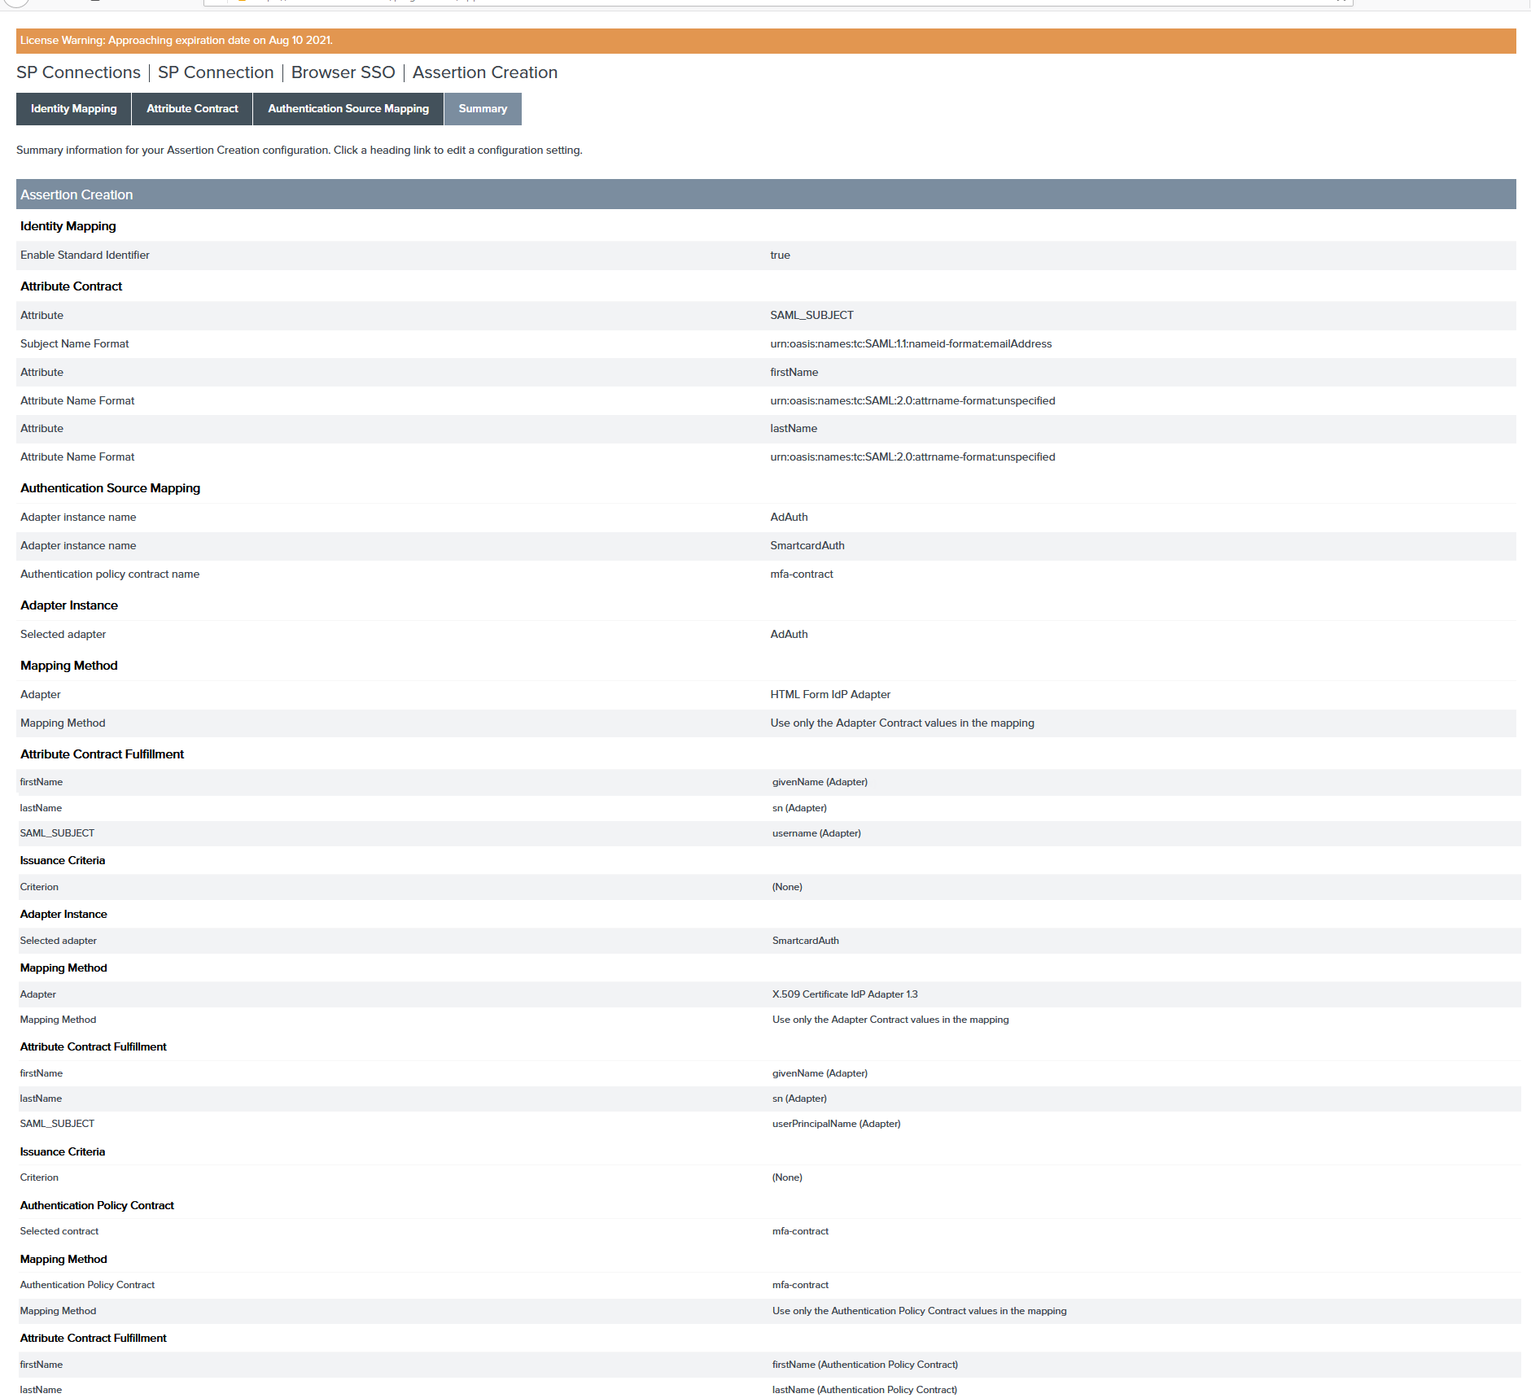The height and width of the screenshot is (1398, 1531).
Task: Click the lastName (Authentication Policy Contract) value
Action: point(864,1390)
